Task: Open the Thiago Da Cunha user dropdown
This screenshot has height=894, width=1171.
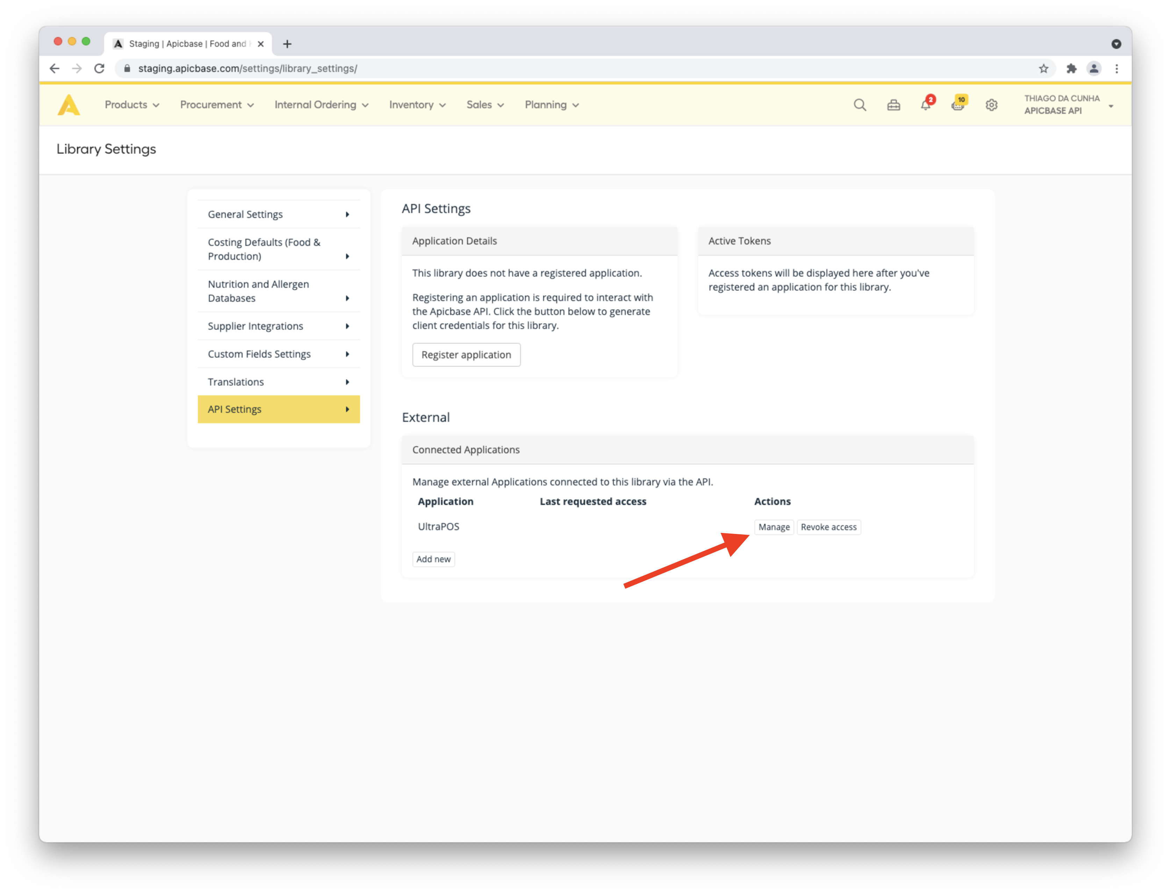Action: pyautogui.click(x=1069, y=105)
